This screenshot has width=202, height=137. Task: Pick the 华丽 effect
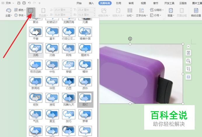[52, 83]
